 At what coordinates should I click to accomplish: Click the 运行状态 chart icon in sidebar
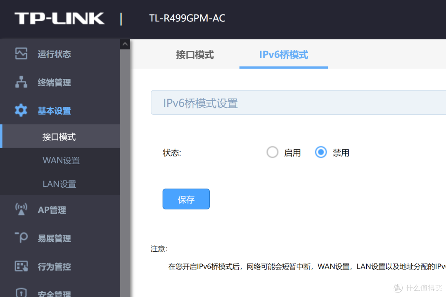(21, 54)
